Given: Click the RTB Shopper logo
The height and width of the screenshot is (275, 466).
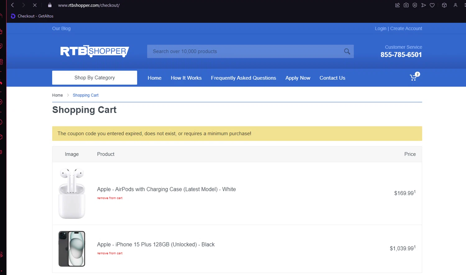Looking at the screenshot, I should (94, 51).
